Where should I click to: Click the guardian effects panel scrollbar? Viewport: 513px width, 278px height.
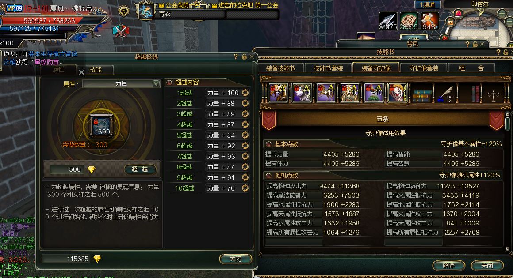pos(507,182)
